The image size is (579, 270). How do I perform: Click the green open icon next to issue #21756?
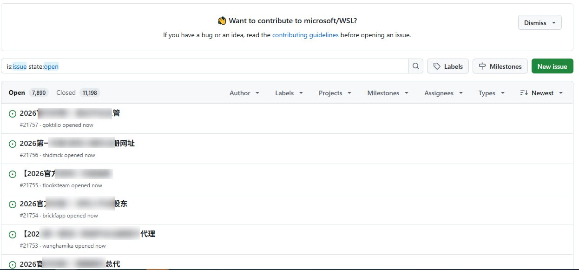click(x=12, y=144)
